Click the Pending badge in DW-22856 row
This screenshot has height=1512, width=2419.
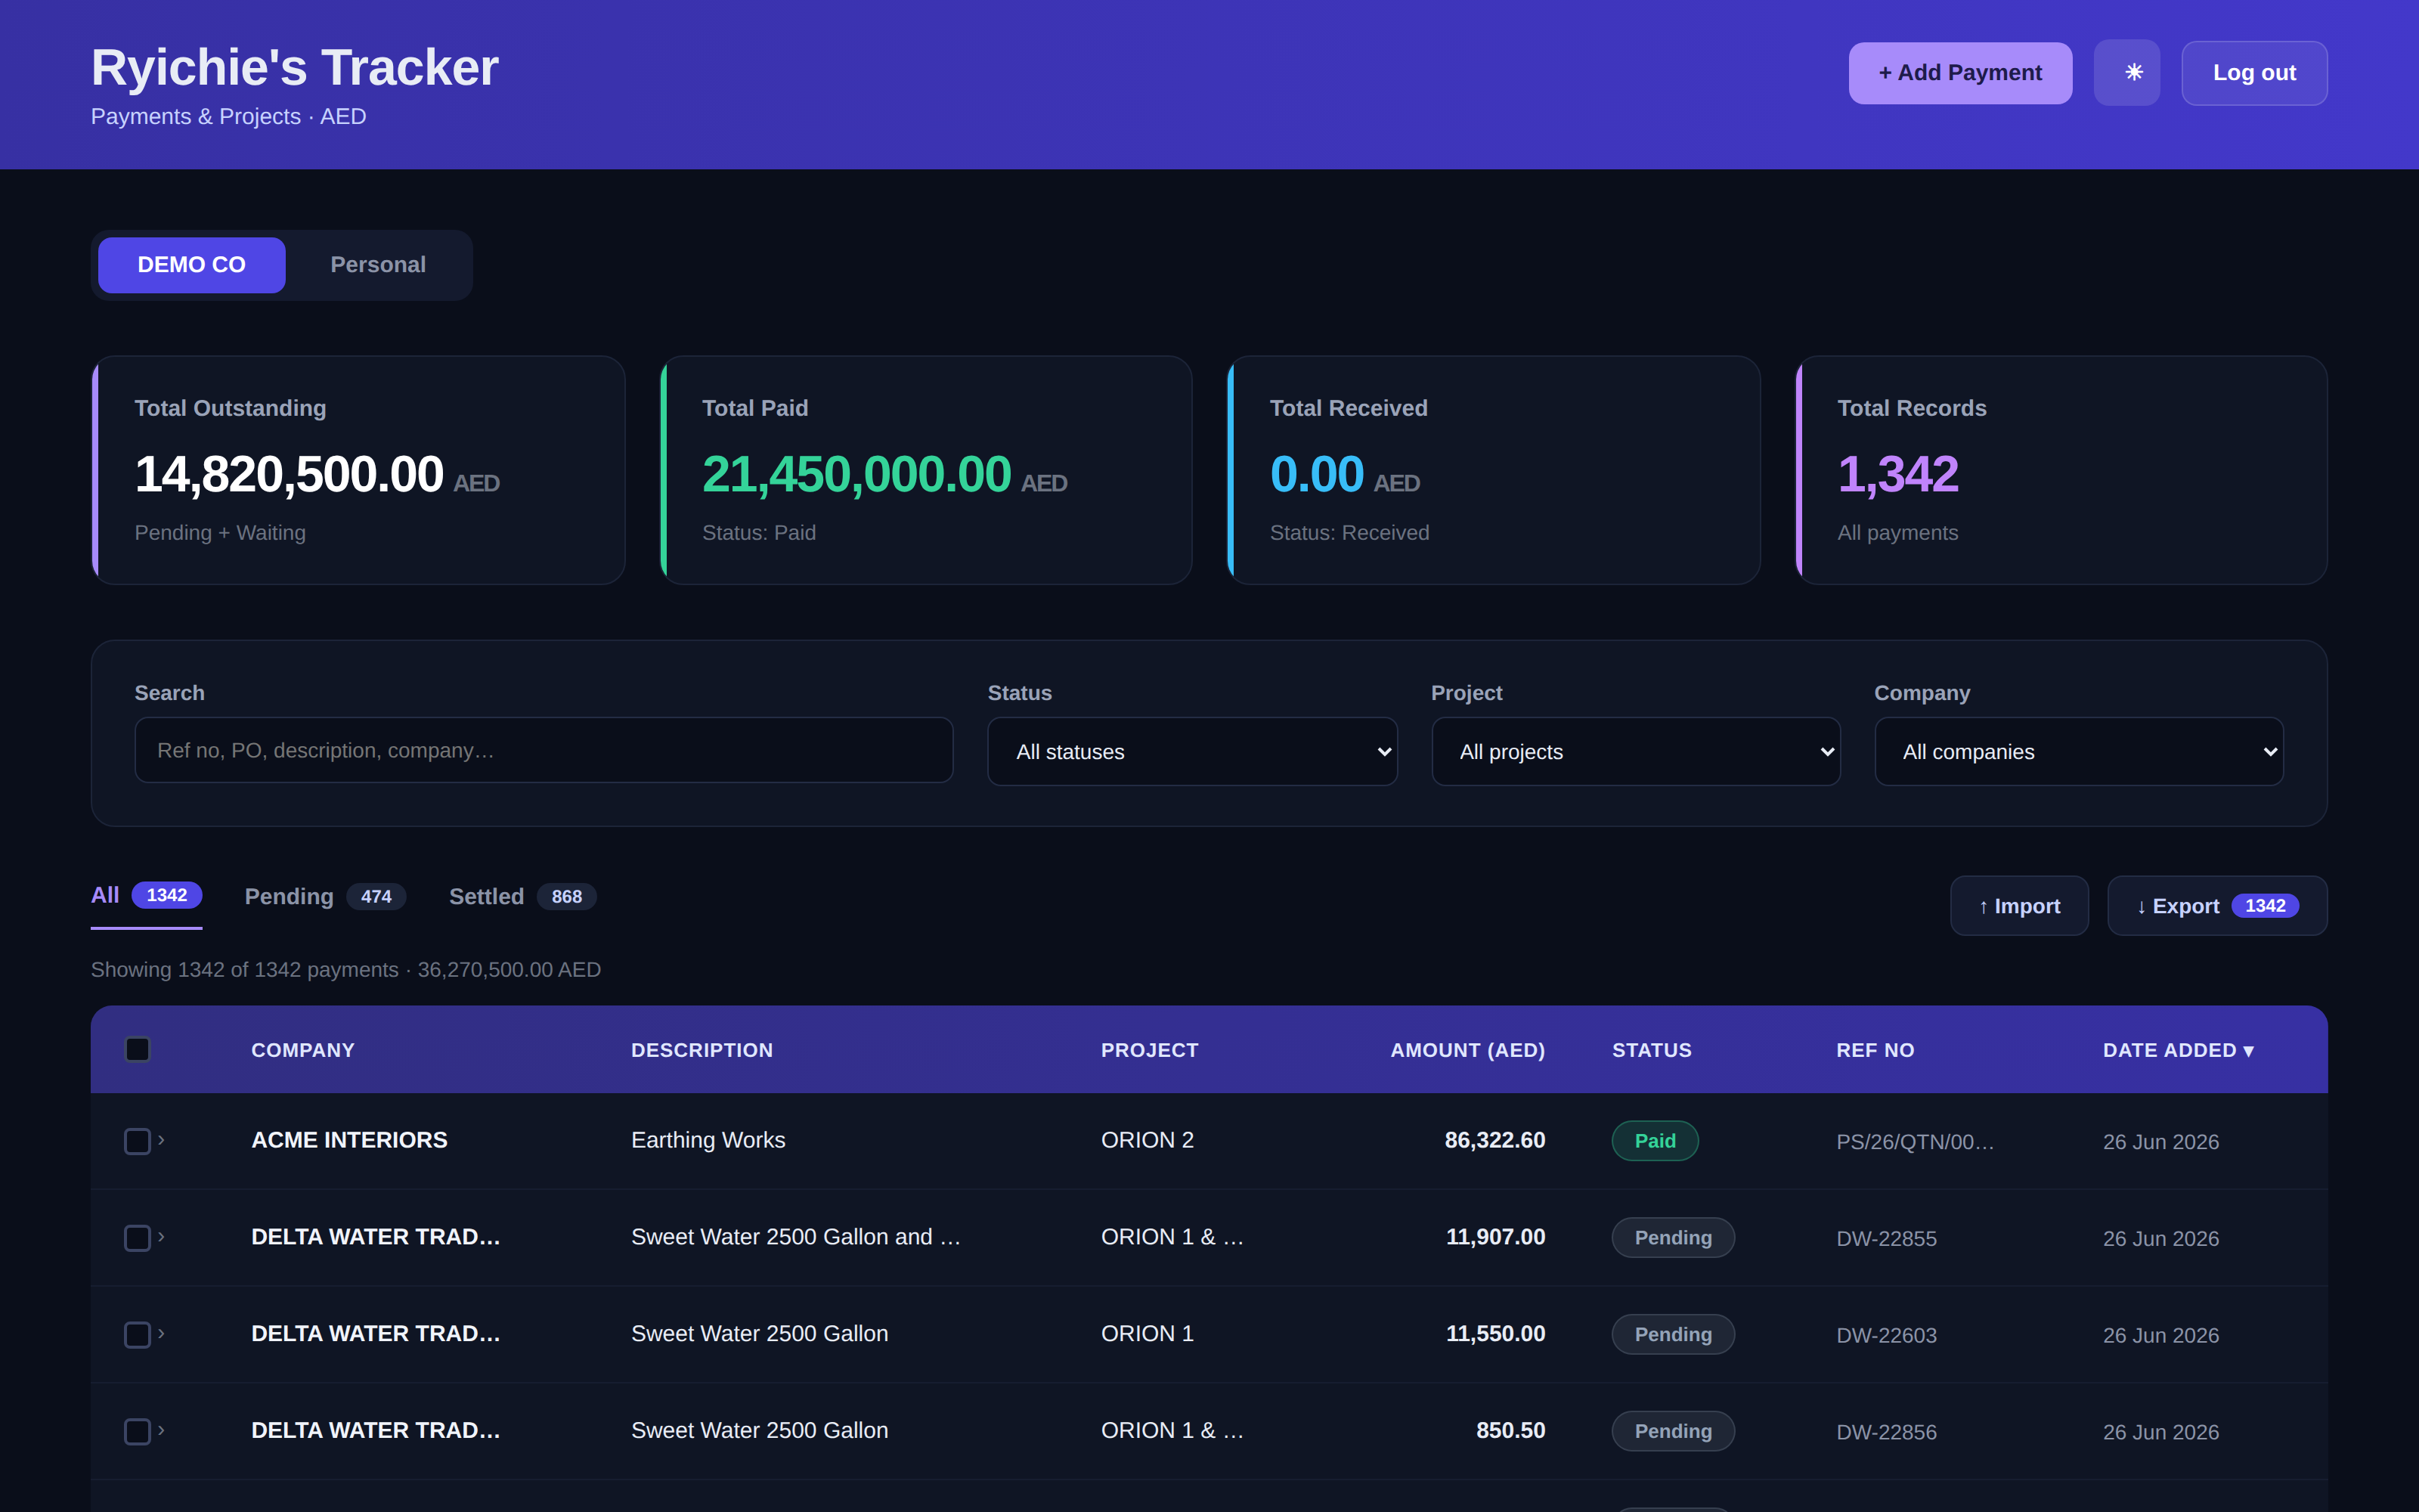(1672, 1432)
